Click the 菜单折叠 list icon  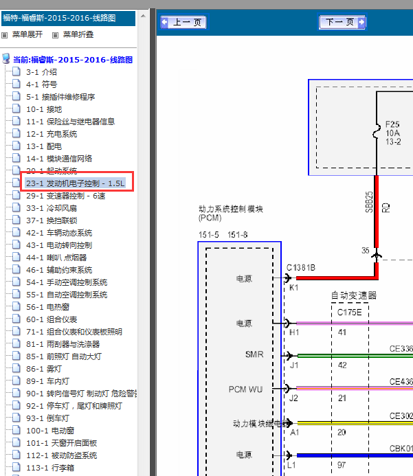click(x=55, y=35)
